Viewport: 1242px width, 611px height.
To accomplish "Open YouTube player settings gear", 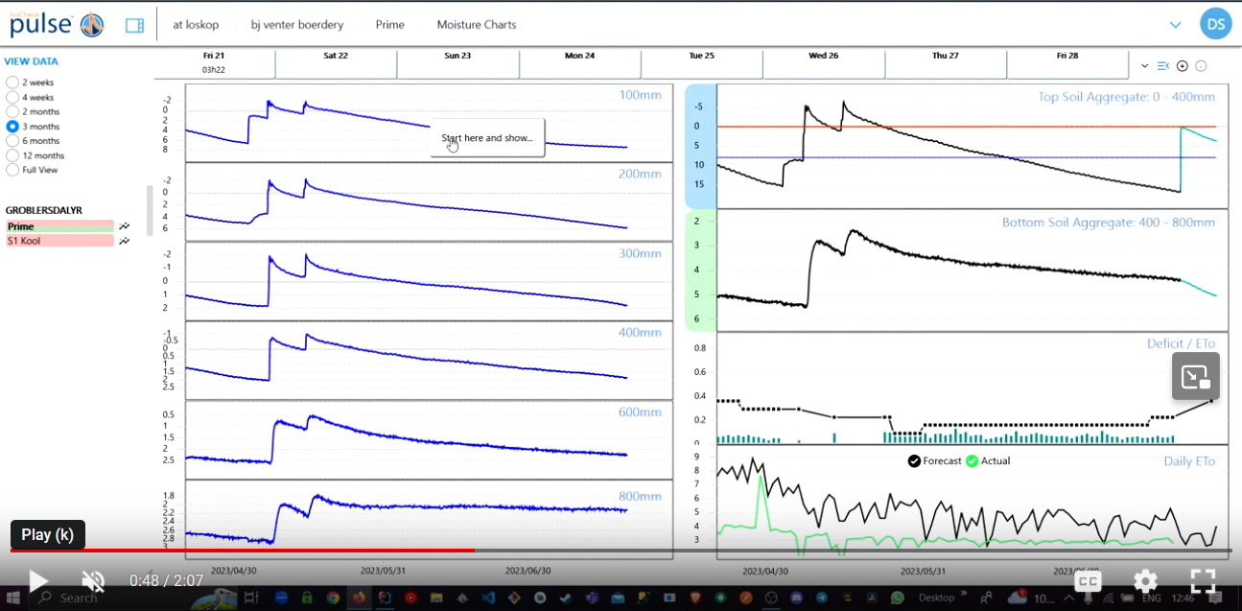I will (x=1145, y=580).
